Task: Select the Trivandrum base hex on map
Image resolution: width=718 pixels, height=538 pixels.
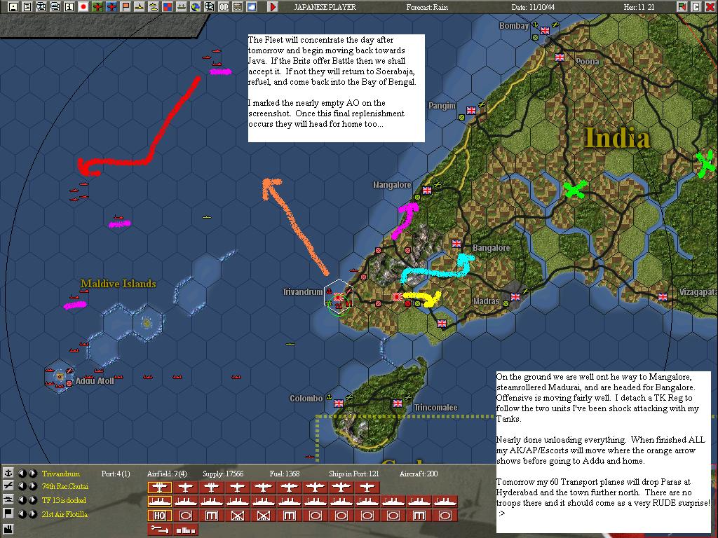Action: coord(339,296)
